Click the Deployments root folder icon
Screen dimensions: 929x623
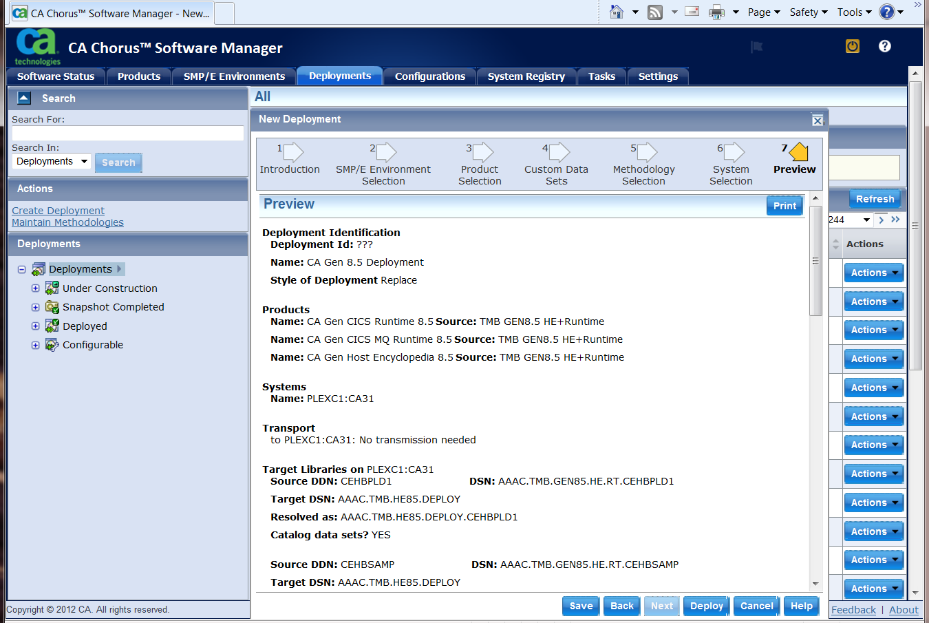[x=39, y=269]
